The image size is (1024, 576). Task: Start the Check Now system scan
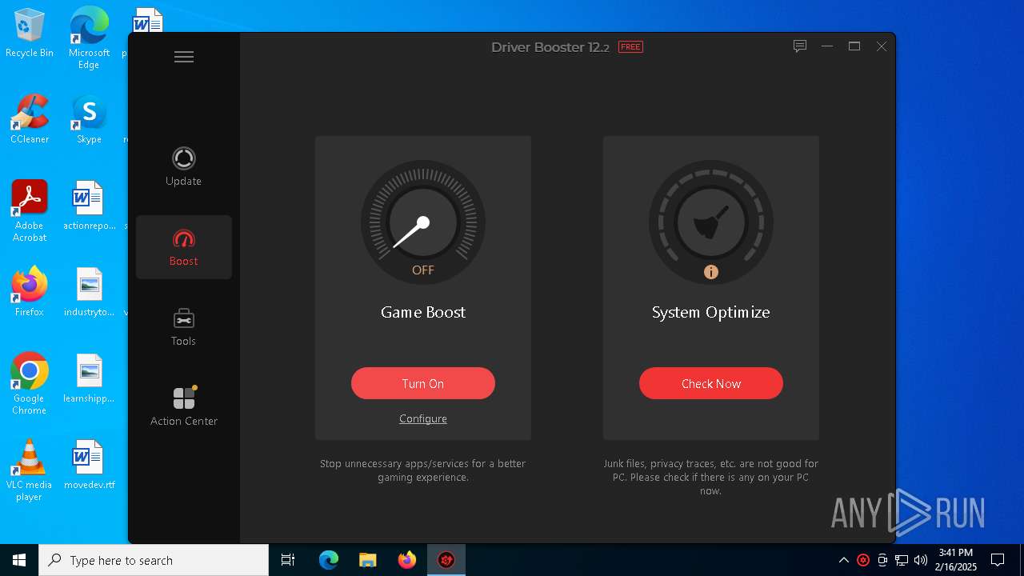(711, 383)
